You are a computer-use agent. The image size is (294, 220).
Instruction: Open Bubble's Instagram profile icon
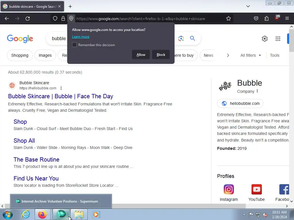pyautogui.click(x=229, y=190)
